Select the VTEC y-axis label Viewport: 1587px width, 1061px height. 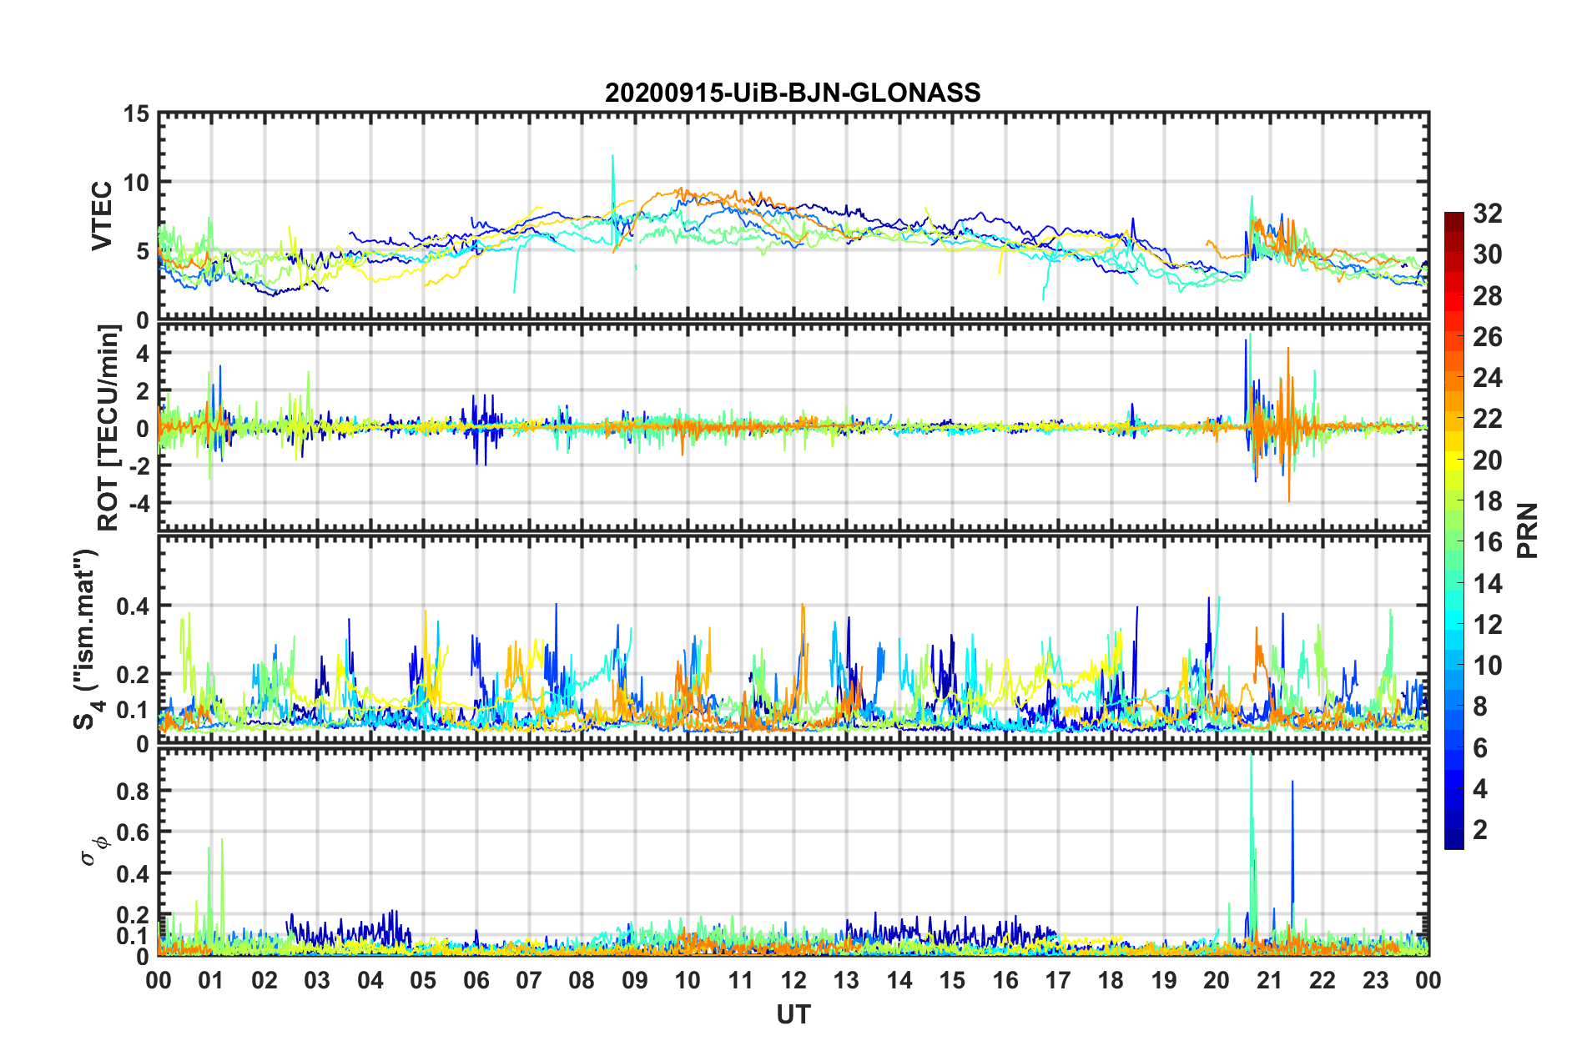(x=102, y=216)
